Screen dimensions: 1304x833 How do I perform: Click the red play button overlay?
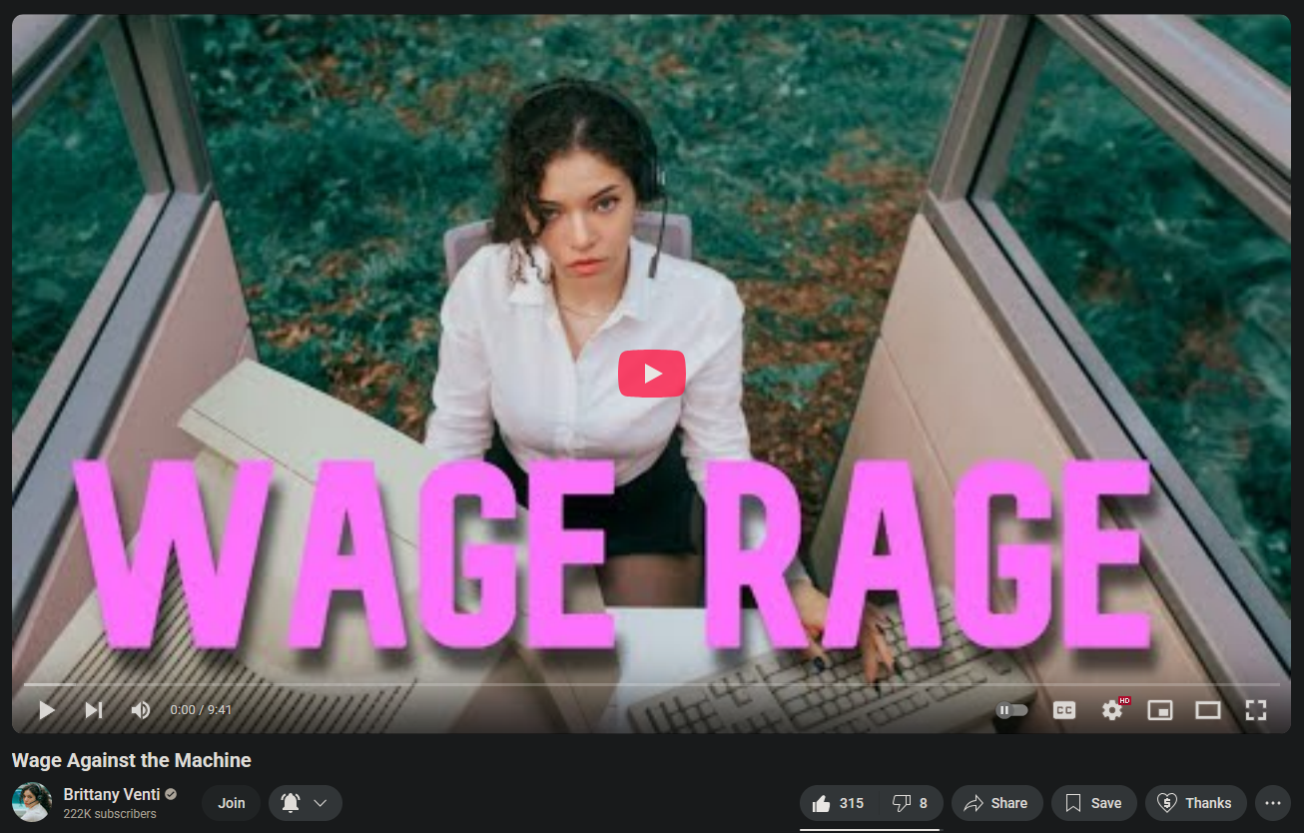pos(651,374)
